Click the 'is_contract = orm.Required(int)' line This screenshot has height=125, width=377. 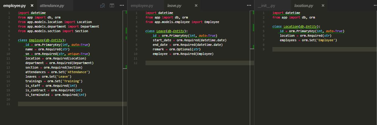point(54,90)
